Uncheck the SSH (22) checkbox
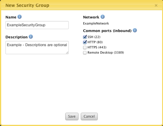This screenshot has width=163, height=126. (x=85, y=37)
